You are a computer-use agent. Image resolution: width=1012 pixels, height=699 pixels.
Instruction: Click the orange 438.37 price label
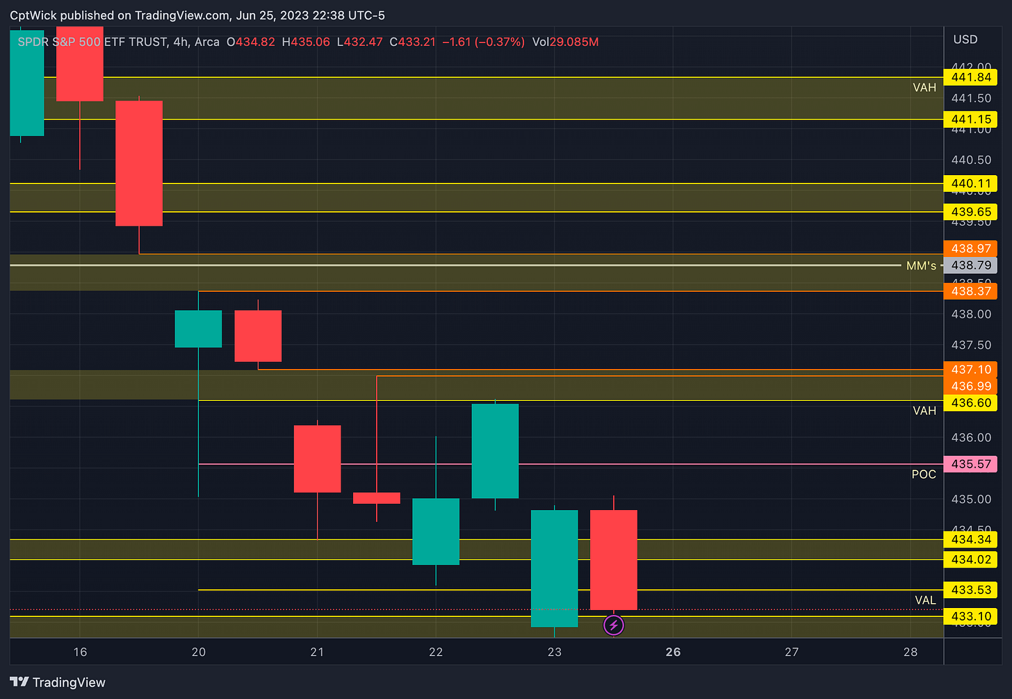click(x=970, y=291)
